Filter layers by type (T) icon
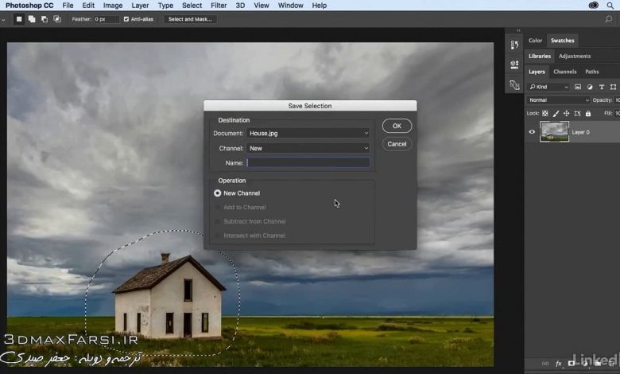The width and height of the screenshot is (620, 374). point(603,87)
